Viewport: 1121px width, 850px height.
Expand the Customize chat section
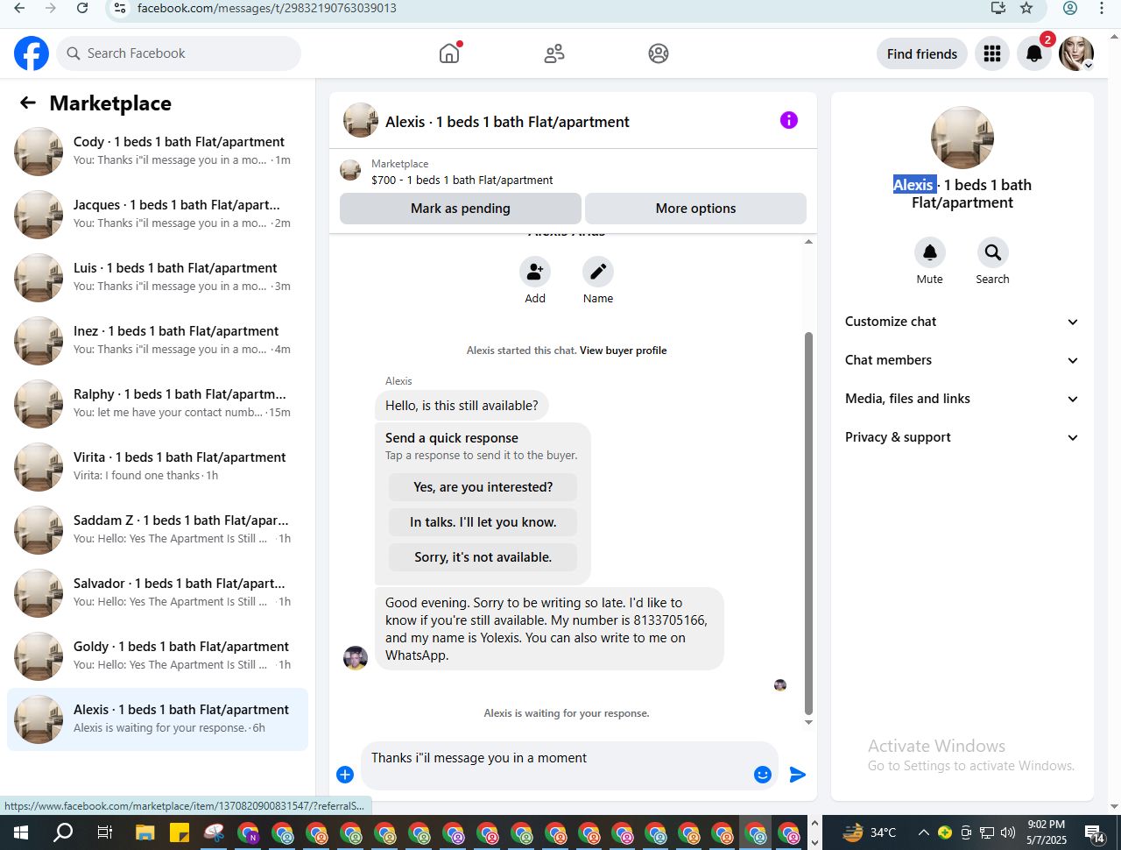coord(962,322)
